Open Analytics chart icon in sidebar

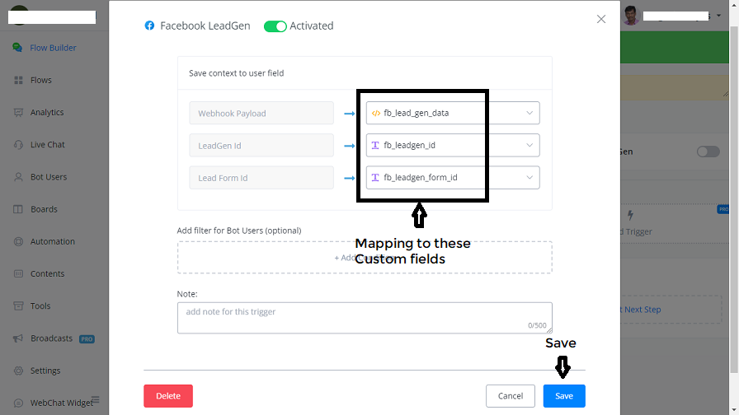pos(18,112)
